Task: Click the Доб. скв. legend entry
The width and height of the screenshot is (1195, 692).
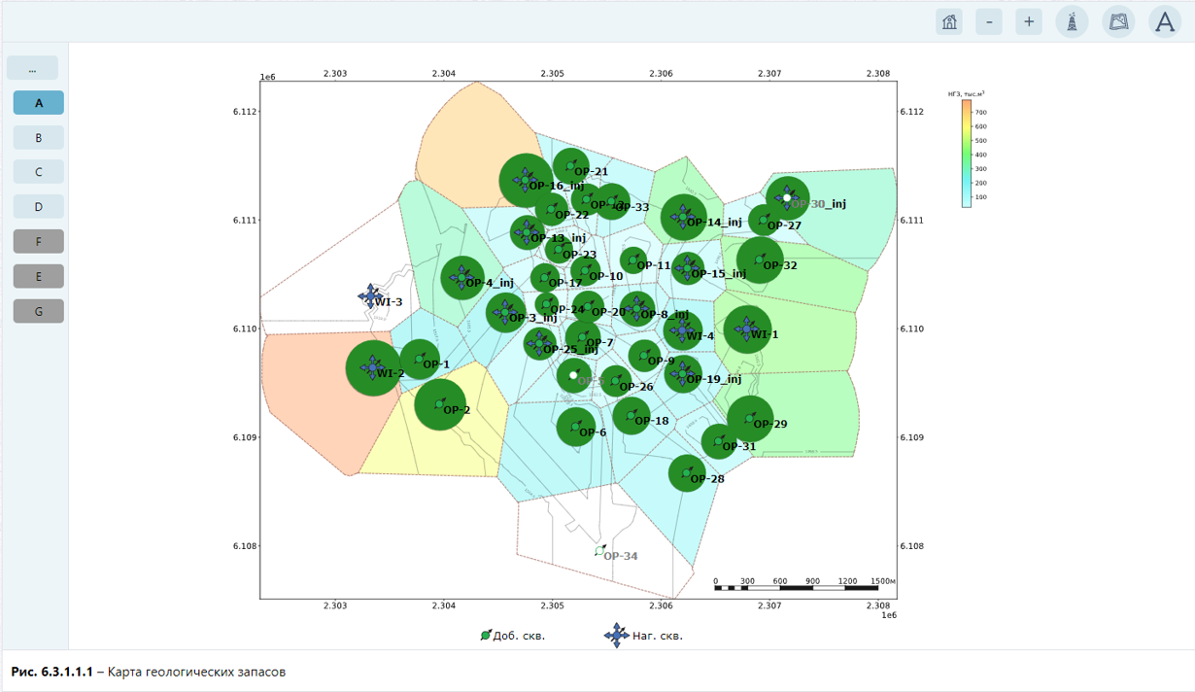Action: click(512, 636)
